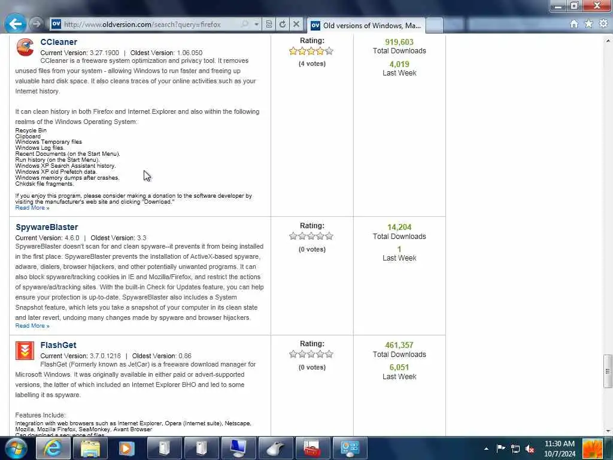Screen dimensions: 613x460
Task: Click the "(4 votes)" text under CCleaner
Action: pos(312,63)
